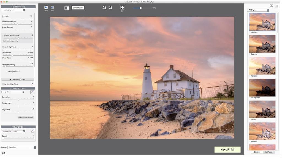Open the Preset dropdown showing Detailed
The width and height of the screenshot is (282, 158).
point(21,148)
